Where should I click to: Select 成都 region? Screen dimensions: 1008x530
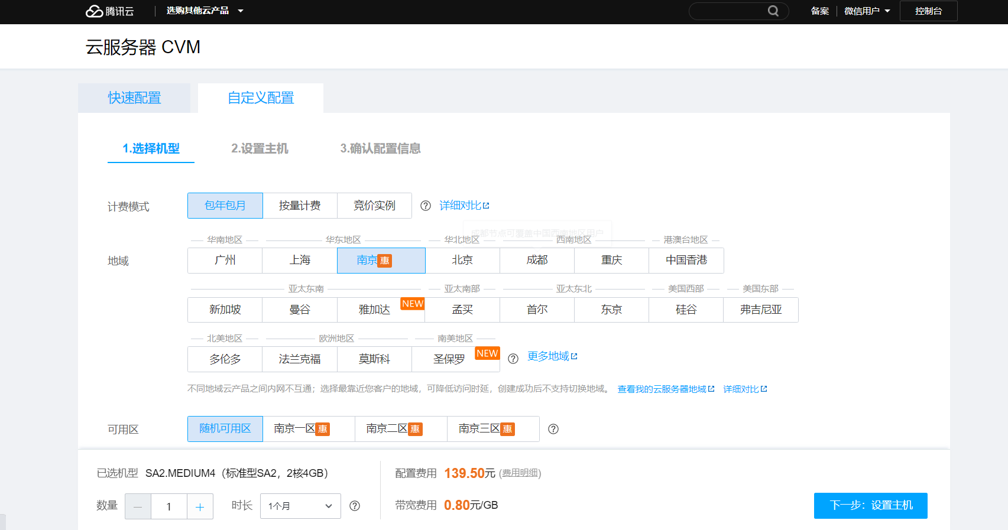(537, 261)
